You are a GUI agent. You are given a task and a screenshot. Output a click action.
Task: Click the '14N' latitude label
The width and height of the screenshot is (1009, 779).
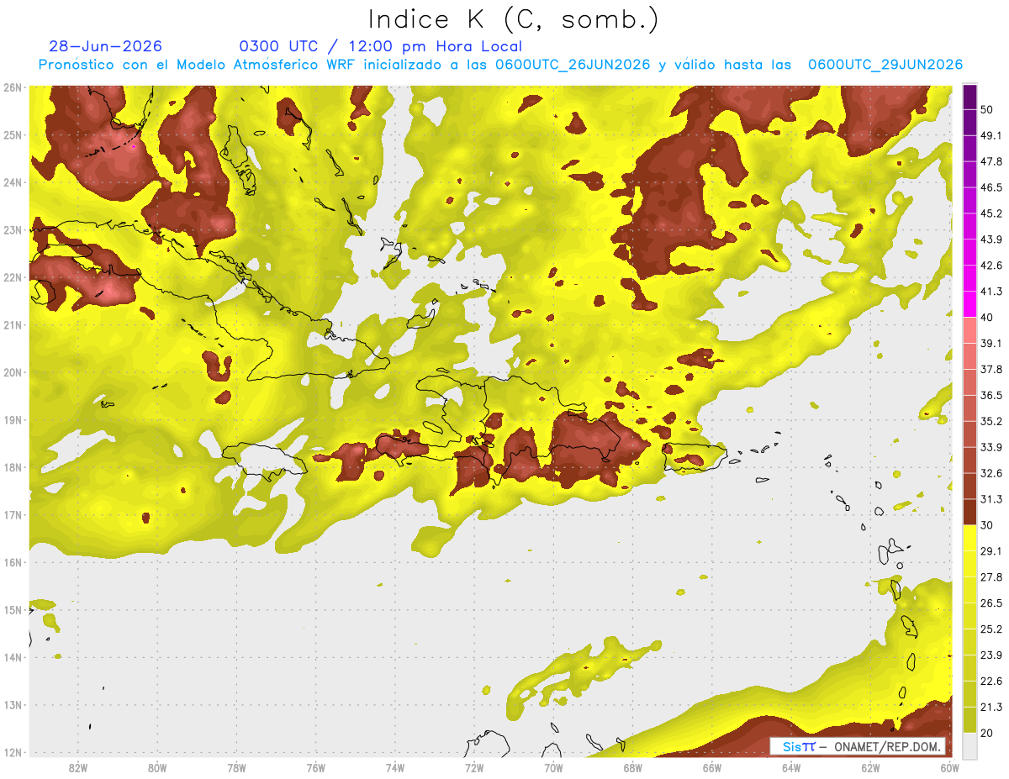[12, 657]
